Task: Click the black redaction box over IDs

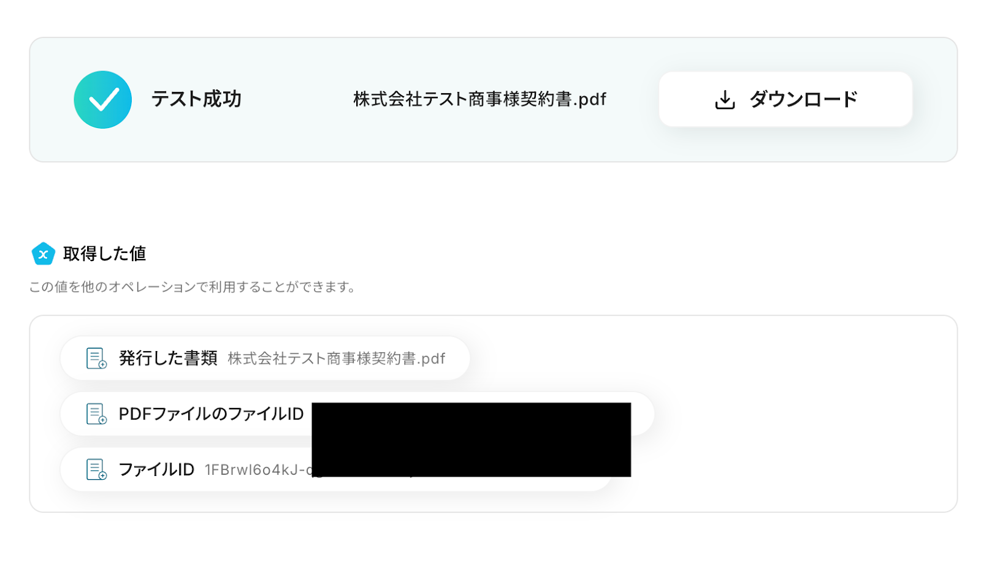Action: click(471, 439)
